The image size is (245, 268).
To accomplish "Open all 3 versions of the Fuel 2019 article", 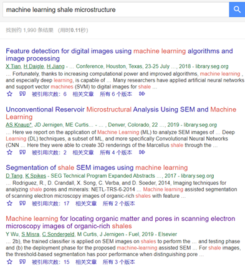I will tap(118, 262).
